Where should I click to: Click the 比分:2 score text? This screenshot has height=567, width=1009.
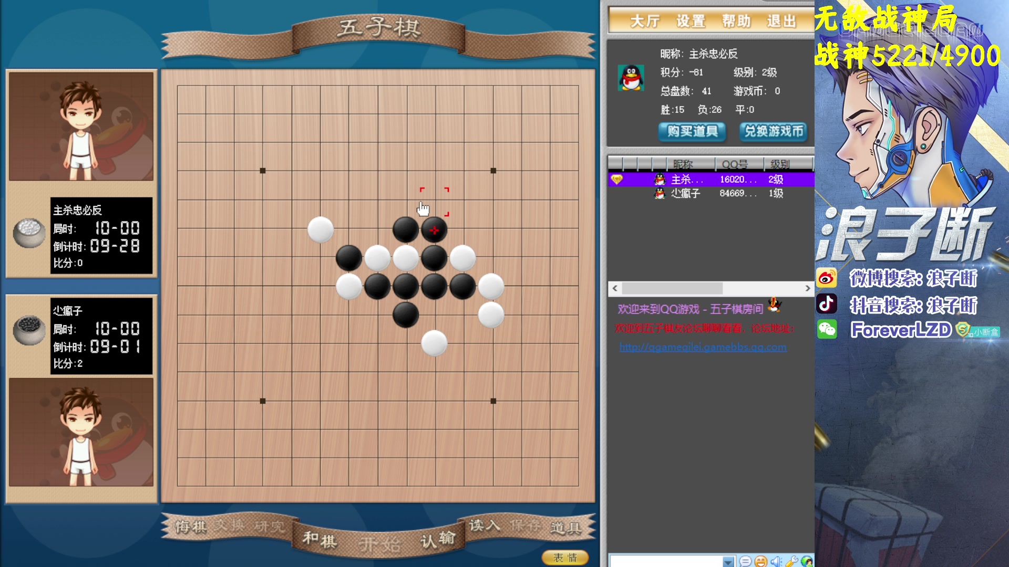click(x=68, y=363)
